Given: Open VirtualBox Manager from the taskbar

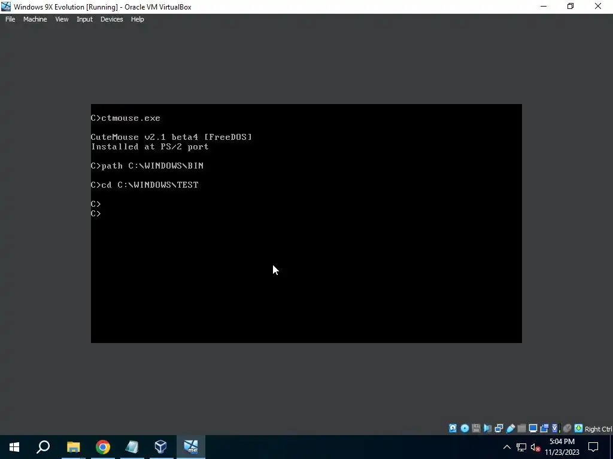Looking at the screenshot, I should tap(160, 447).
